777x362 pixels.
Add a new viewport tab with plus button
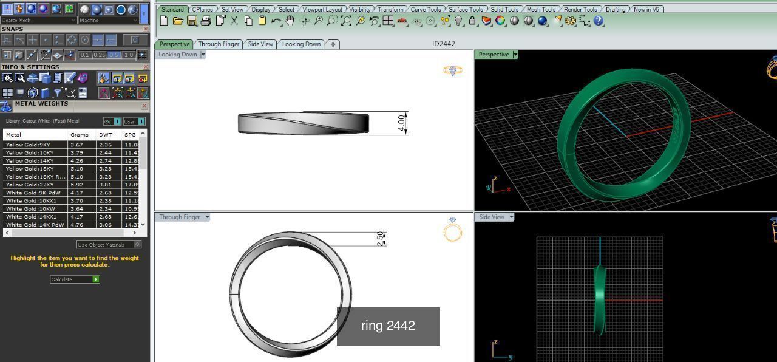pyautogui.click(x=333, y=44)
